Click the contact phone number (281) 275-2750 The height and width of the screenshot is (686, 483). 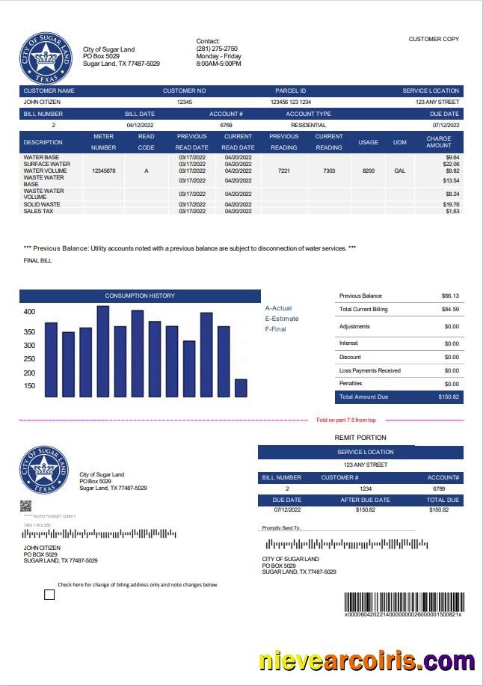[x=217, y=49]
